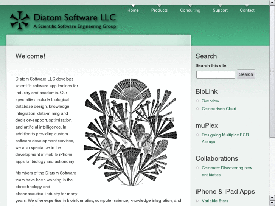The height and width of the screenshot is (206, 275).
Task: Open the Home navigation tab
Action: coord(133,10)
